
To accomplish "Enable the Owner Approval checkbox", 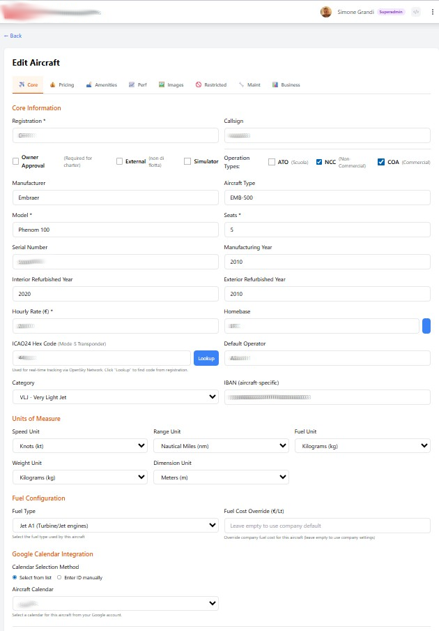I will (15, 161).
